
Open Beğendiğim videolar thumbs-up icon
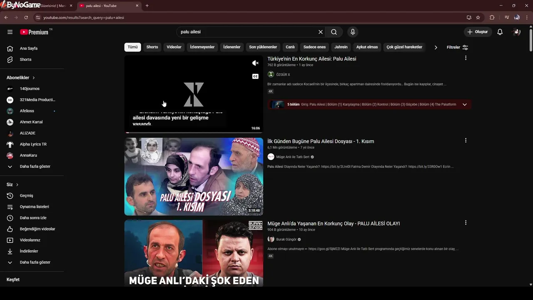pos(10,229)
